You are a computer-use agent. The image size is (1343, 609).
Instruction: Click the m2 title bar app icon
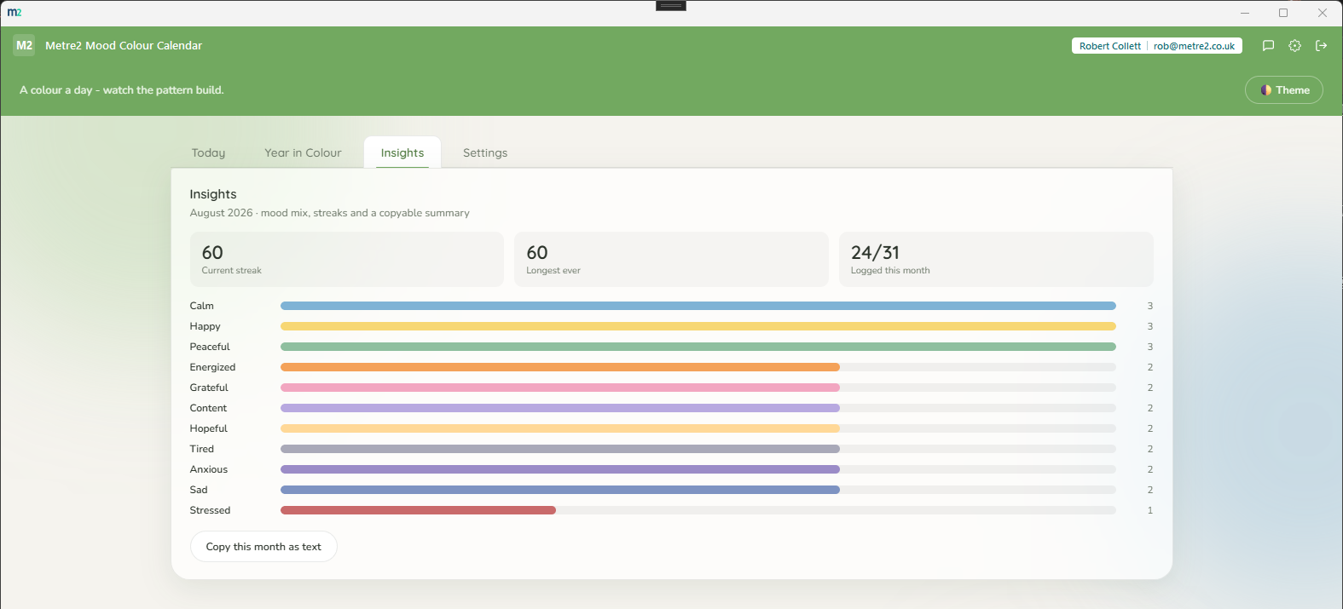pyautogui.click(x=14, y=13)
